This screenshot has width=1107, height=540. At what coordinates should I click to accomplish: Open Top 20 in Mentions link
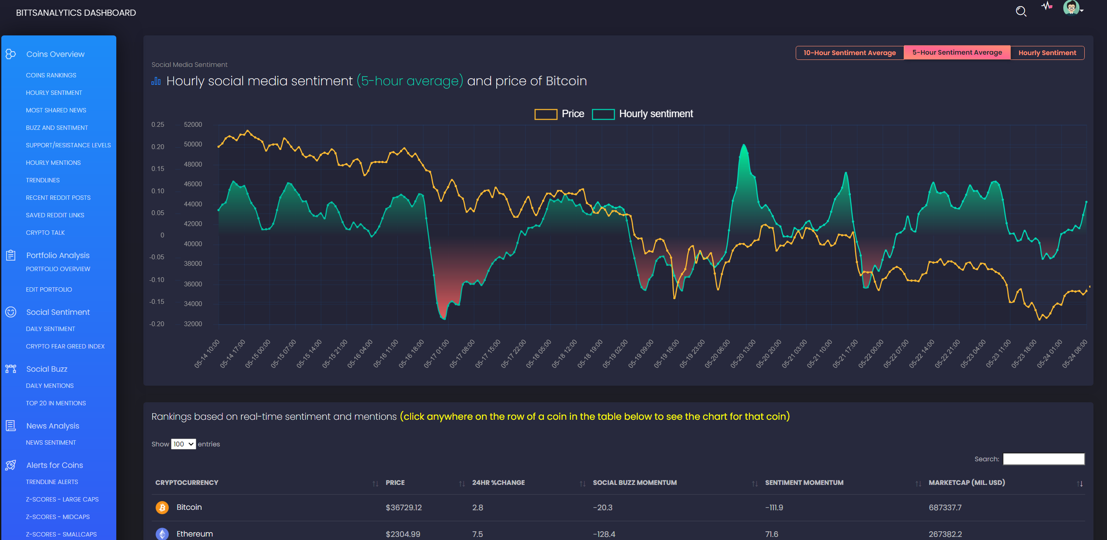click(56, 403)
